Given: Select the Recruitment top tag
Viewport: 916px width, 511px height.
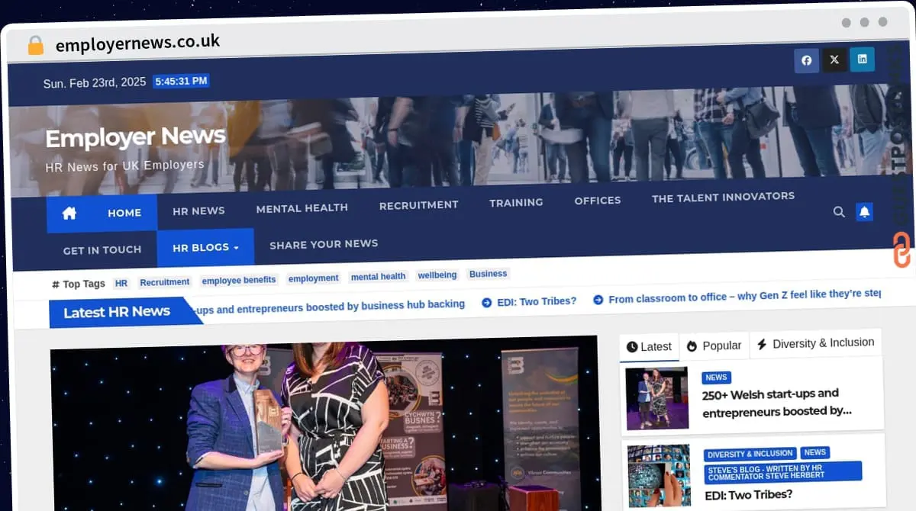Looking at the screenshot, I should (164, 282).
